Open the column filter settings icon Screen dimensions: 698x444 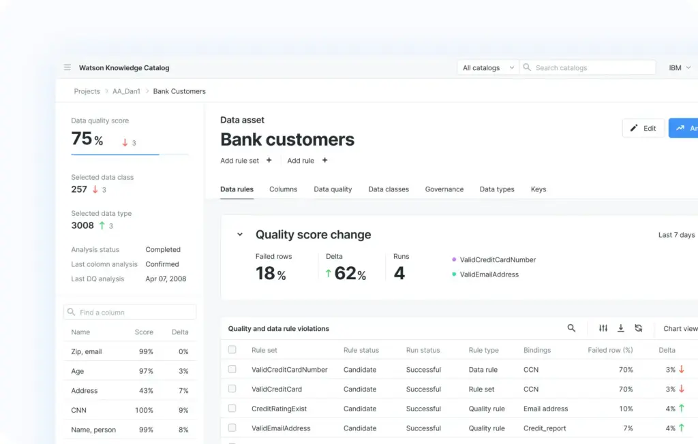coord(603,328)
